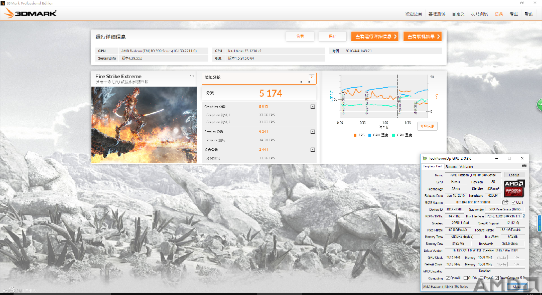Click the details (详细信息) button under the graph
This screenshot has height=295, width=542.
pyautogui.click(x=427, y=126)
